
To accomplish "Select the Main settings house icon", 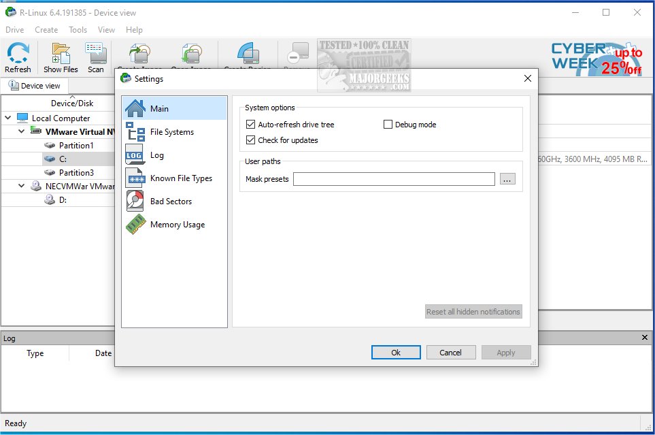I will pyautogui.click(x=135, y=108).
